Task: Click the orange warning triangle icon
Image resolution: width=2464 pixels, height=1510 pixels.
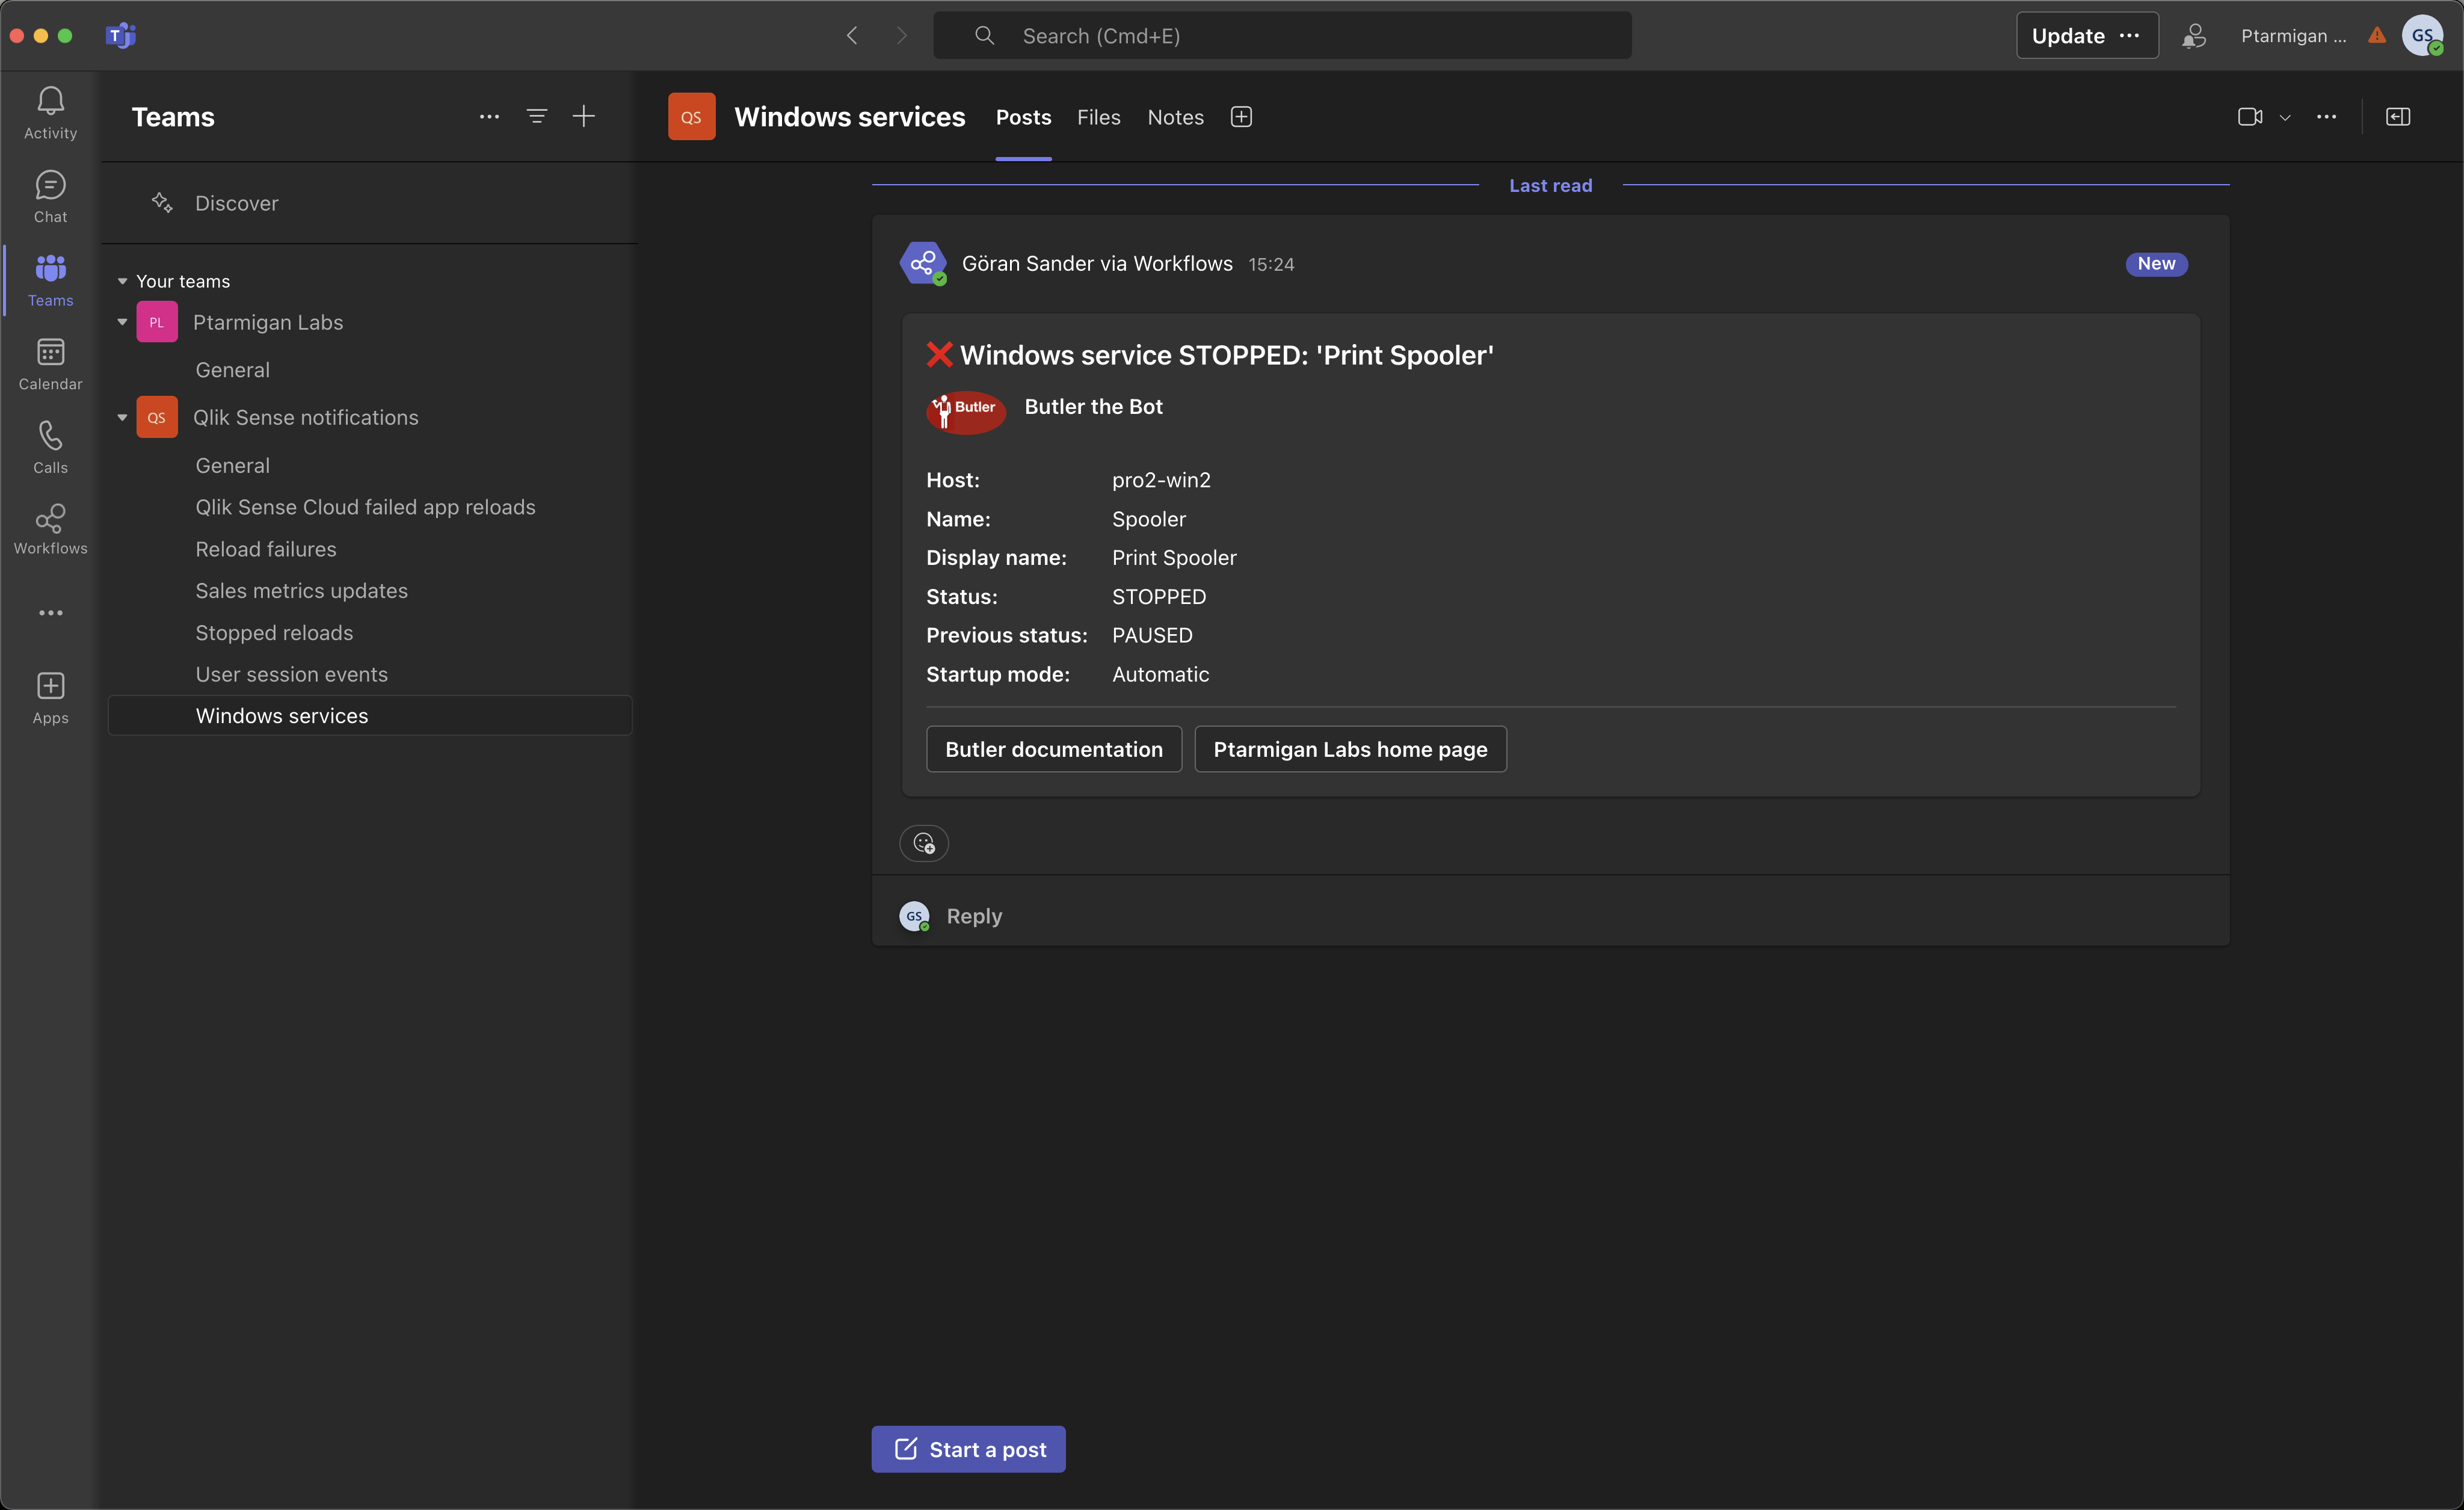Action: click(x=2377, y=36)
